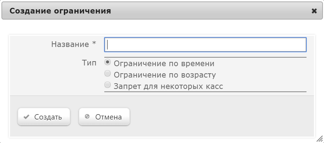The width and height of the screenshot is (324, 143).
Task: Click the checkmark icon on Создать
Action: tap(26, 117)
